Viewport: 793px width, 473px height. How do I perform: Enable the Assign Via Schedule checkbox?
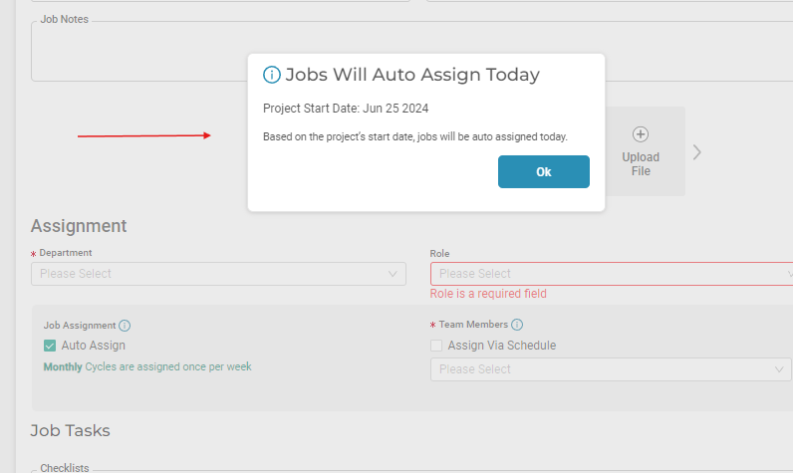[436, 346]
